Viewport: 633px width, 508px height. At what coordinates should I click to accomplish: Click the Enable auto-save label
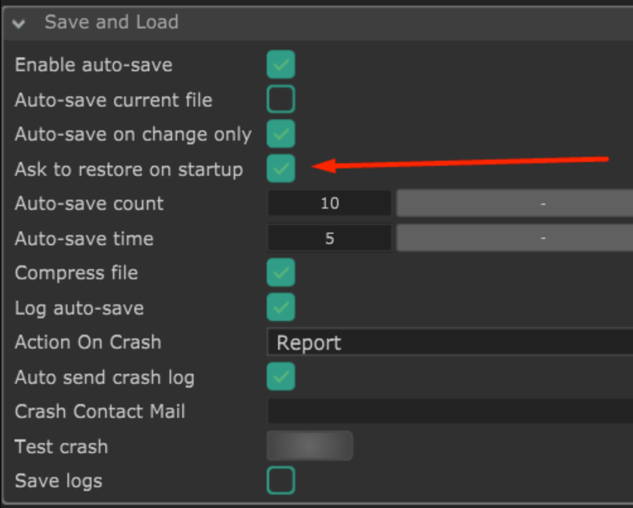click(x=93, y=65)
